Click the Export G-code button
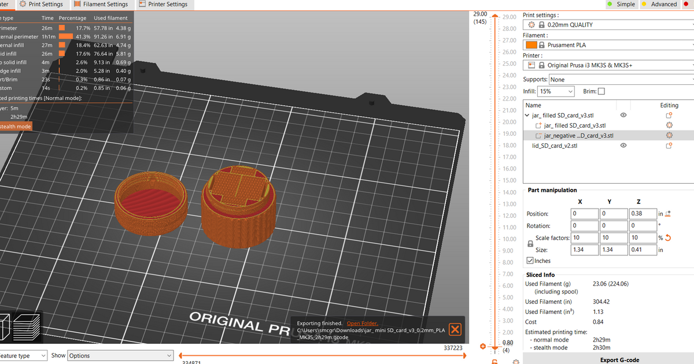This screenshot has height=364, width=694. (620, 359)
